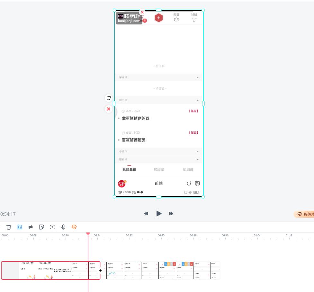This screenshot has height=292, width=314.
Task: Click the red hexagon plus button in the preview
Action: 158,18
